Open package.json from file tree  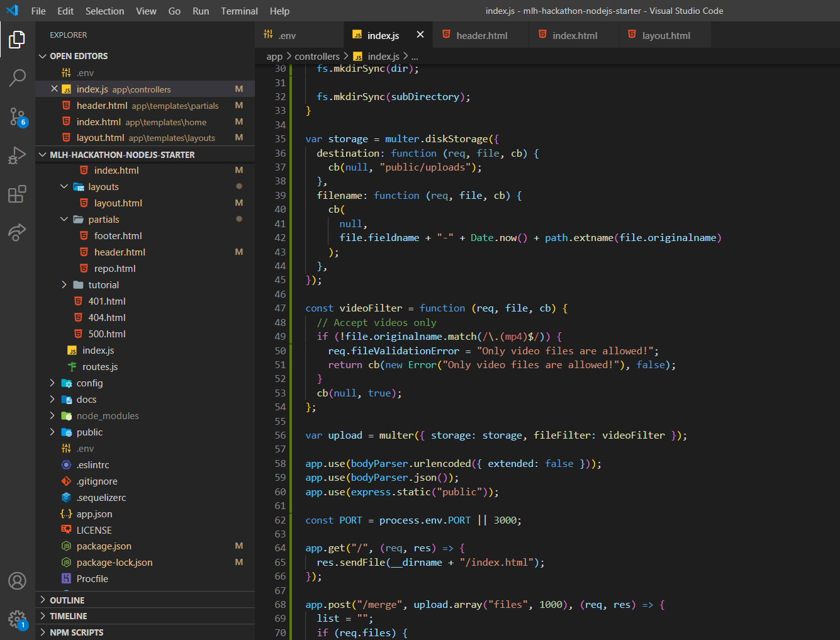pyautogui.click(x=104, y=546)
